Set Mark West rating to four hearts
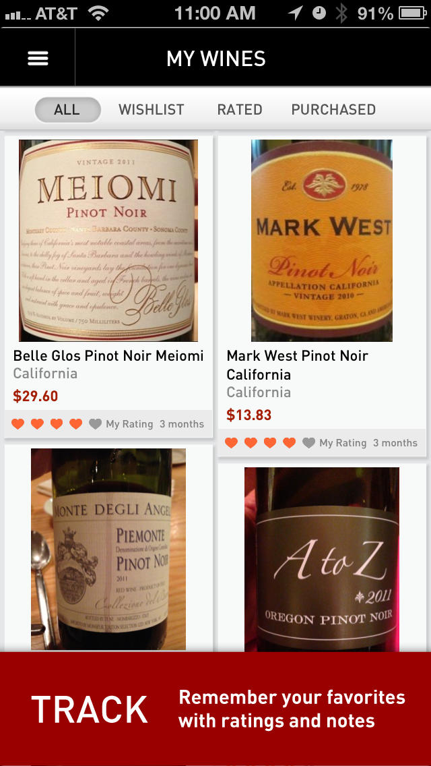This screenshot has width=431, height=766. click(x=290, y=443)
